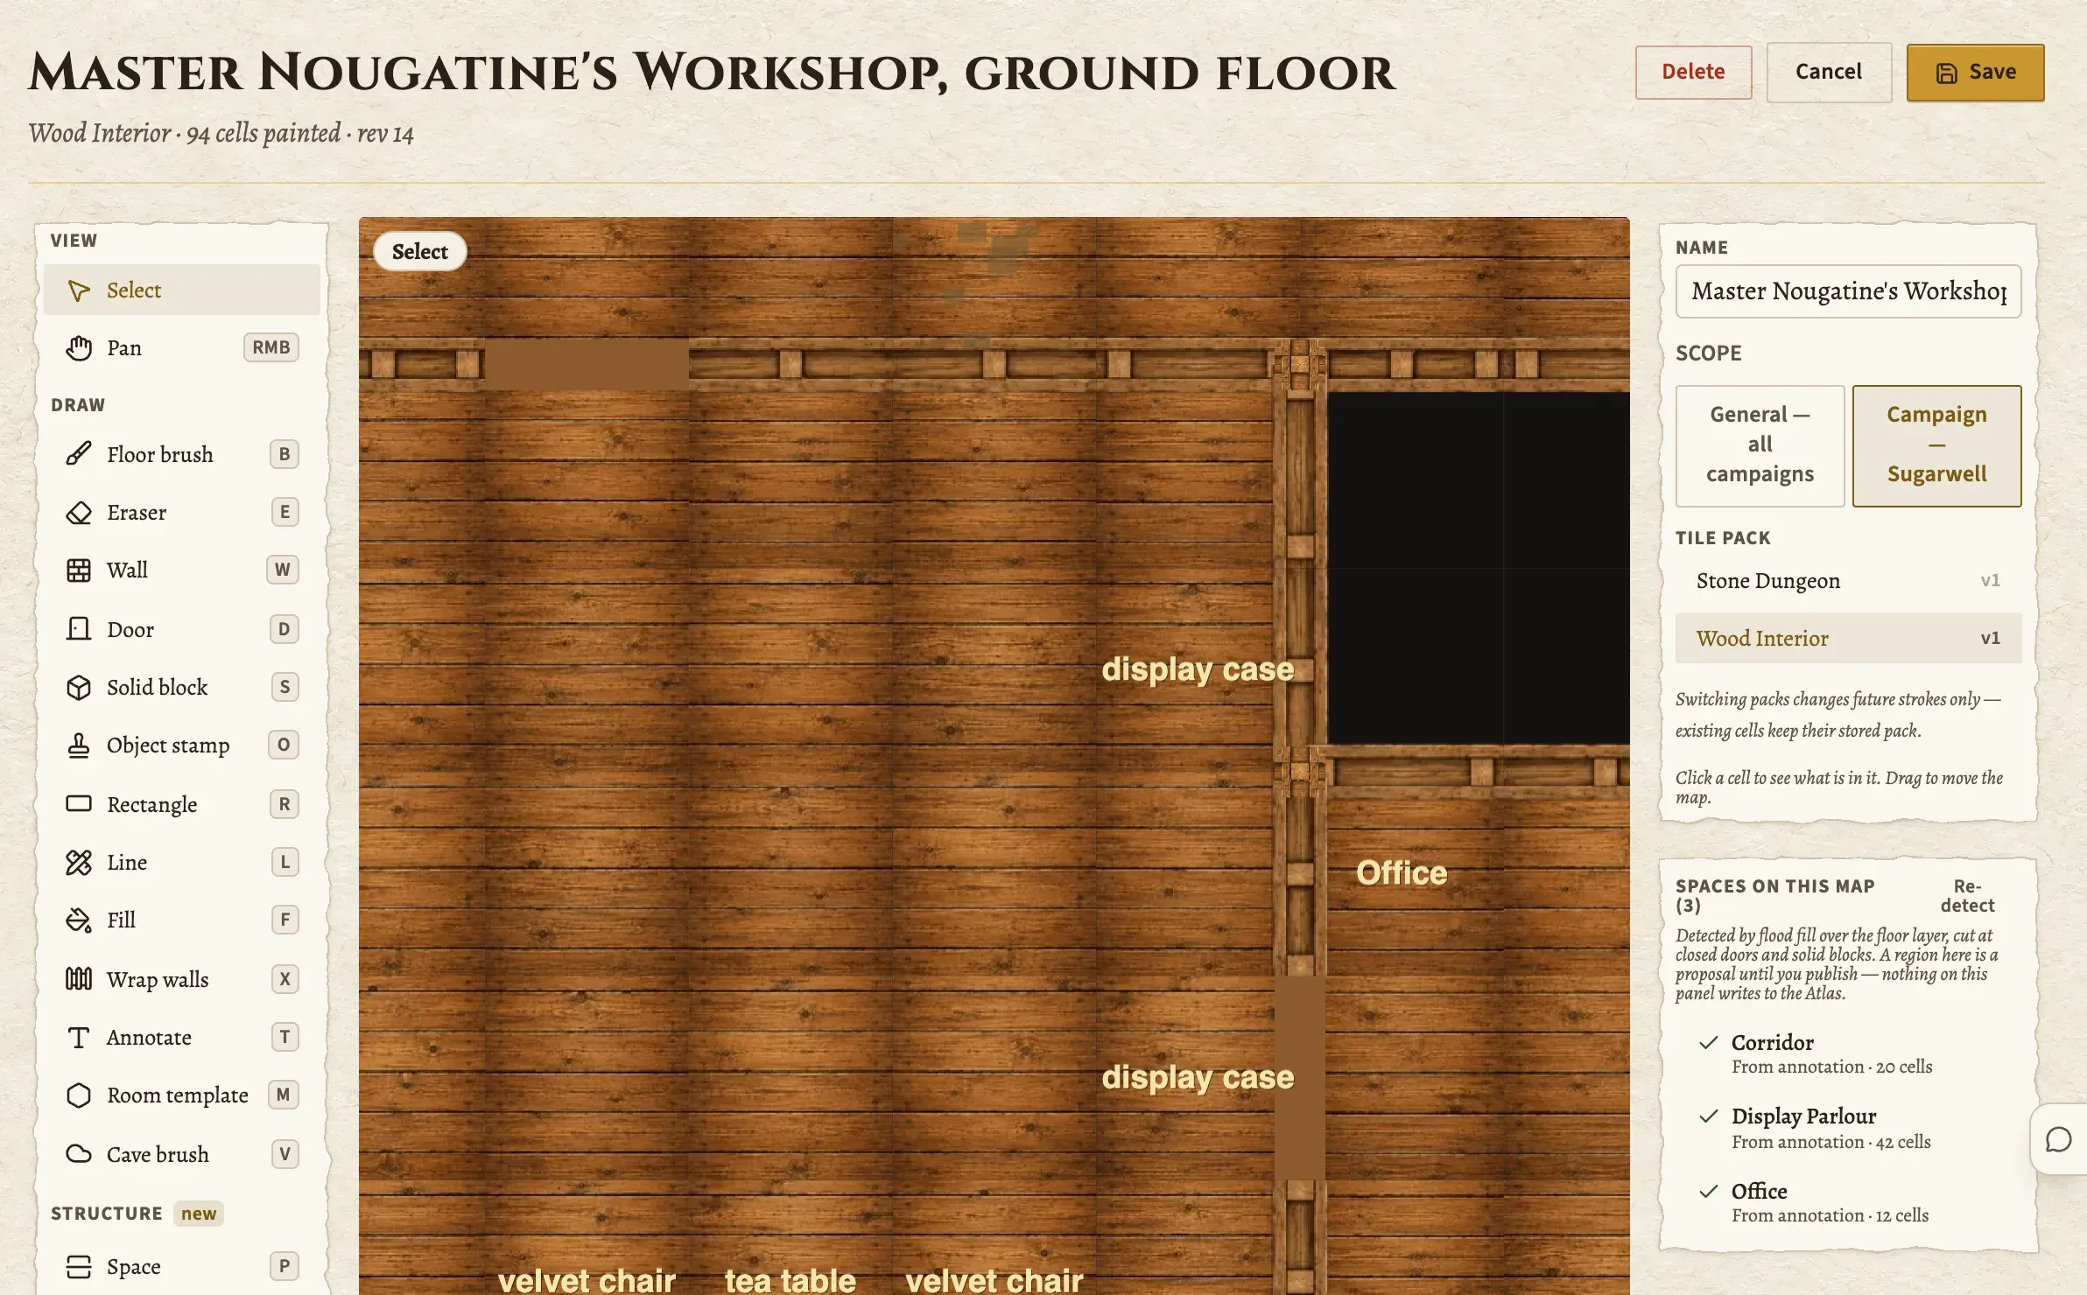The width and height of the screenshot is (2087, 1295).
Task: Choose the Solid block tool
Action: (181, 687)
